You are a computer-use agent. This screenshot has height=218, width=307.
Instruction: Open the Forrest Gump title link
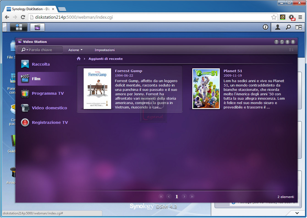(128, 71)
